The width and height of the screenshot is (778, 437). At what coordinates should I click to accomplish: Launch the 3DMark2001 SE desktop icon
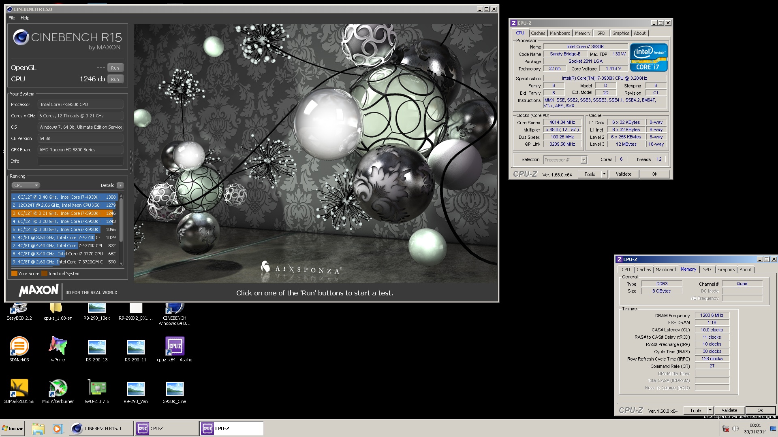tap(19, 391)
